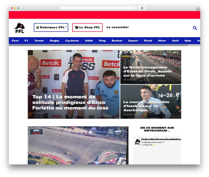209x177 pixels.
Task: Select the Tennis category tab
Action: coord(39,41)
